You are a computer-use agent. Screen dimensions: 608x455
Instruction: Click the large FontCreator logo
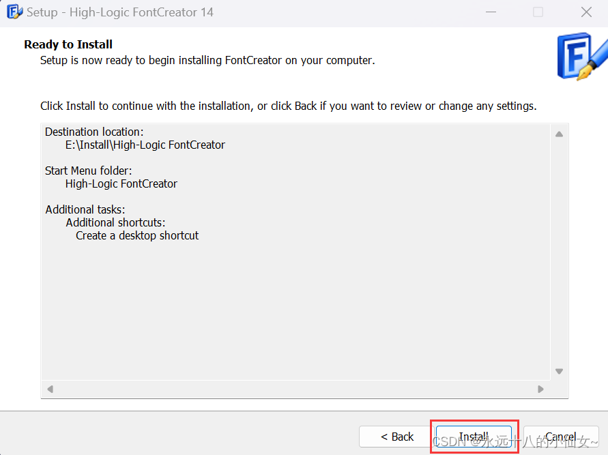[x=581, y=56]
